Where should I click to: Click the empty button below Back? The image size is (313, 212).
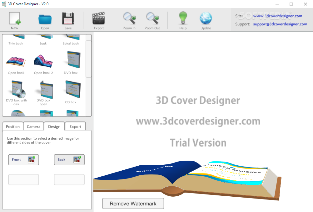coord(69,179)
